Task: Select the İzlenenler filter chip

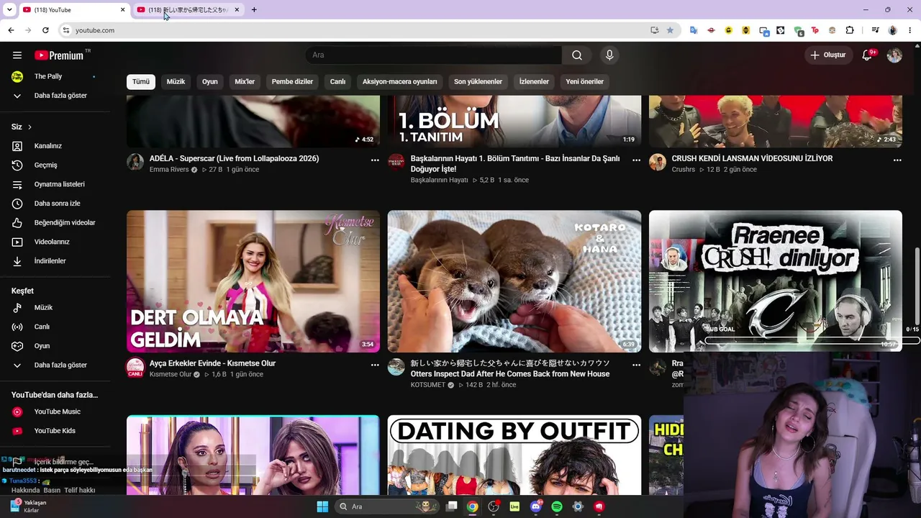Action: coord(534,82)
